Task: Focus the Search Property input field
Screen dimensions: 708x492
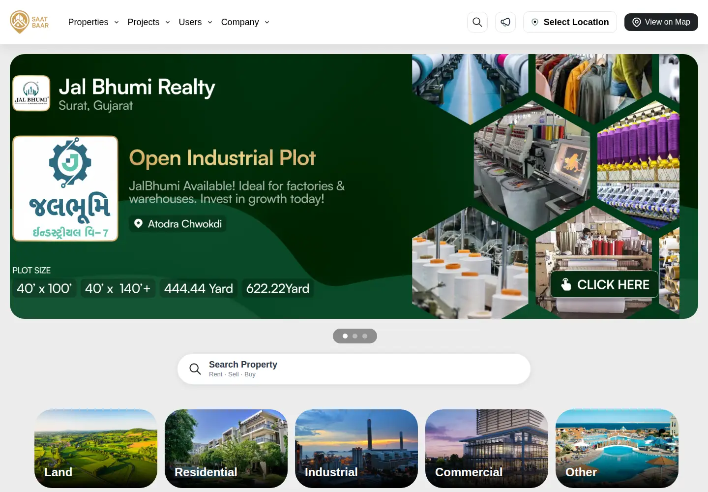Action: tap(354, 369)
